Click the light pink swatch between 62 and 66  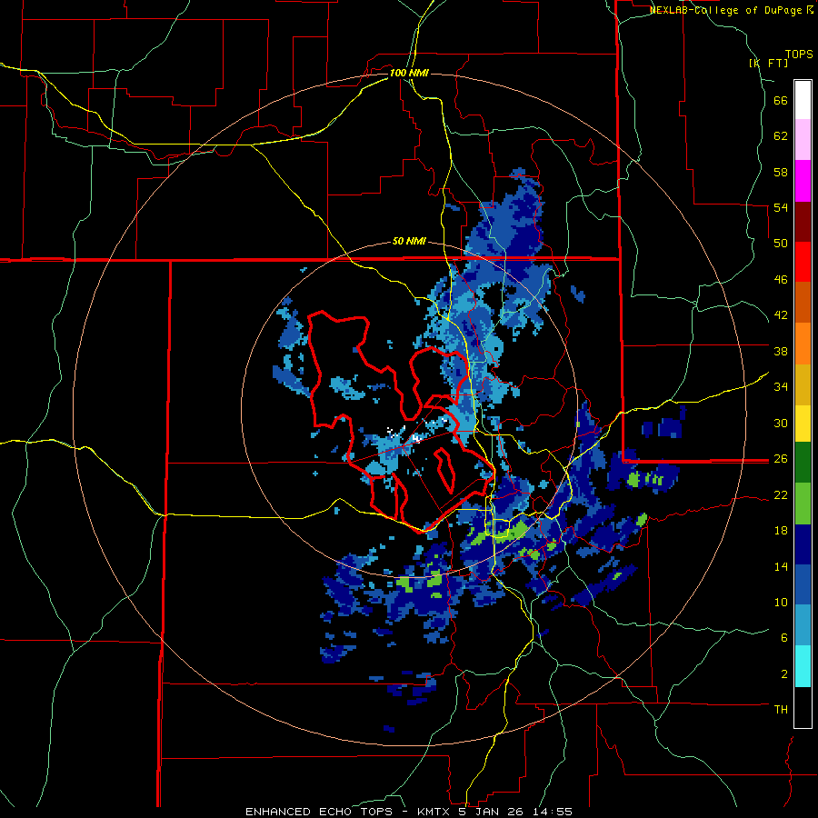803,140
